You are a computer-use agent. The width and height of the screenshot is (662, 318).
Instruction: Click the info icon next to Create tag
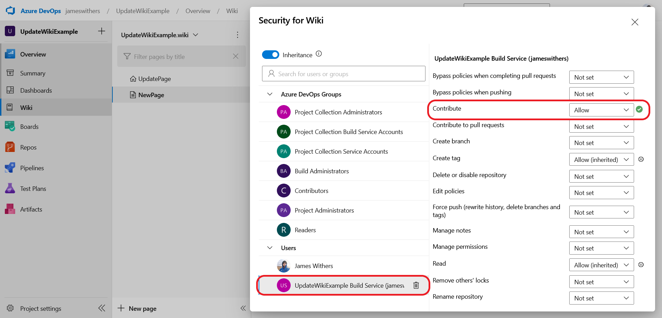tap(641, 159)
